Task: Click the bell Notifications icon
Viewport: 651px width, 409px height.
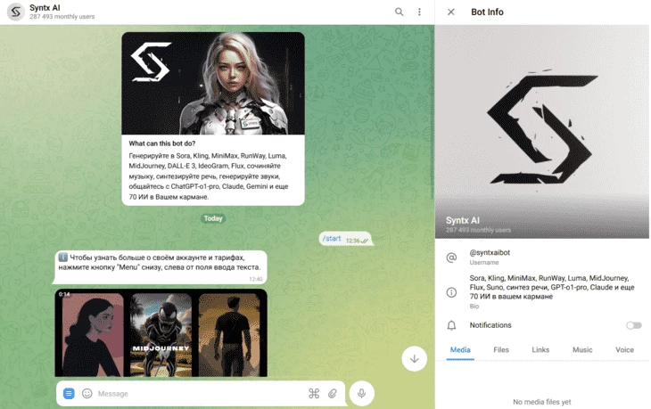Action: [x=451, y=325]
